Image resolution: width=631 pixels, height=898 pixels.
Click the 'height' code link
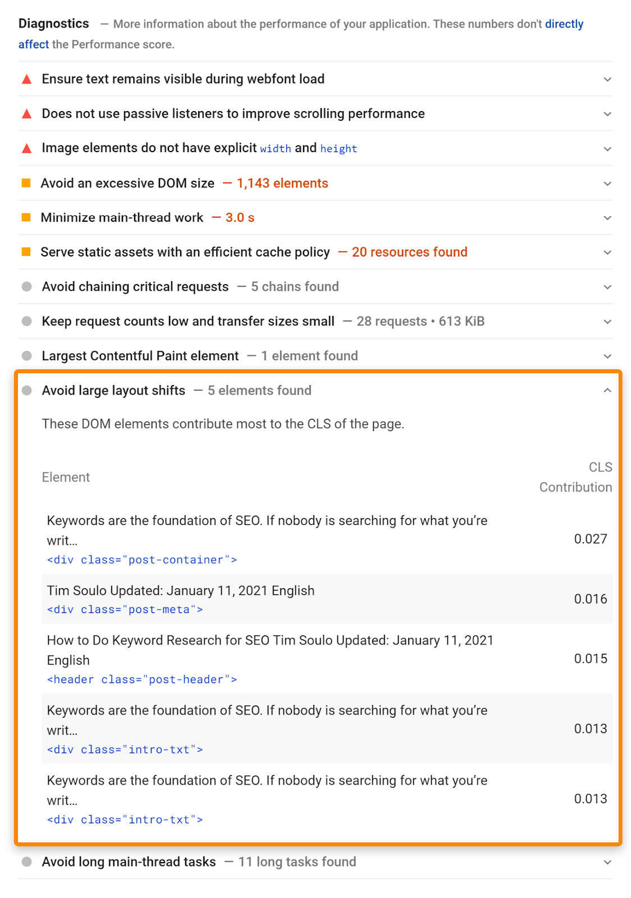(339, 149)
